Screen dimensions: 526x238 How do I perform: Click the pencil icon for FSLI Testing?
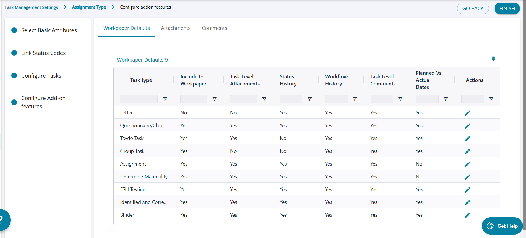pos(467,190)
